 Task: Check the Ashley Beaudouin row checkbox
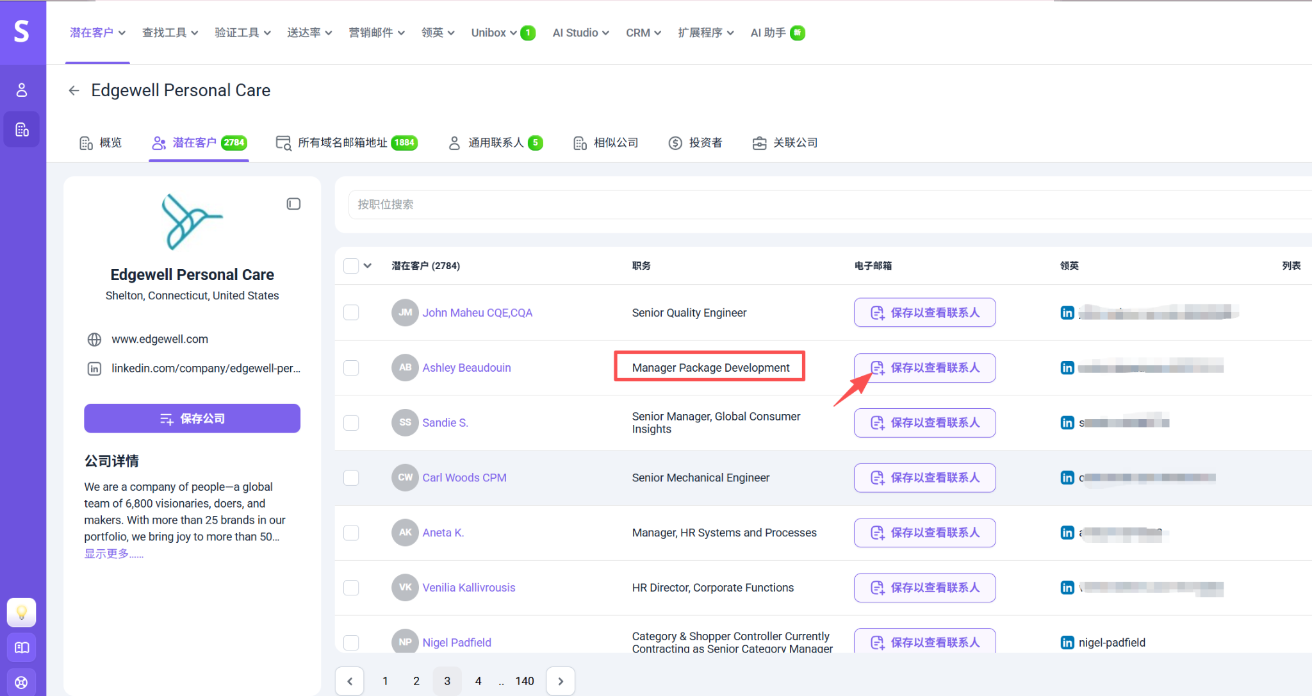(x=351, y=368)
